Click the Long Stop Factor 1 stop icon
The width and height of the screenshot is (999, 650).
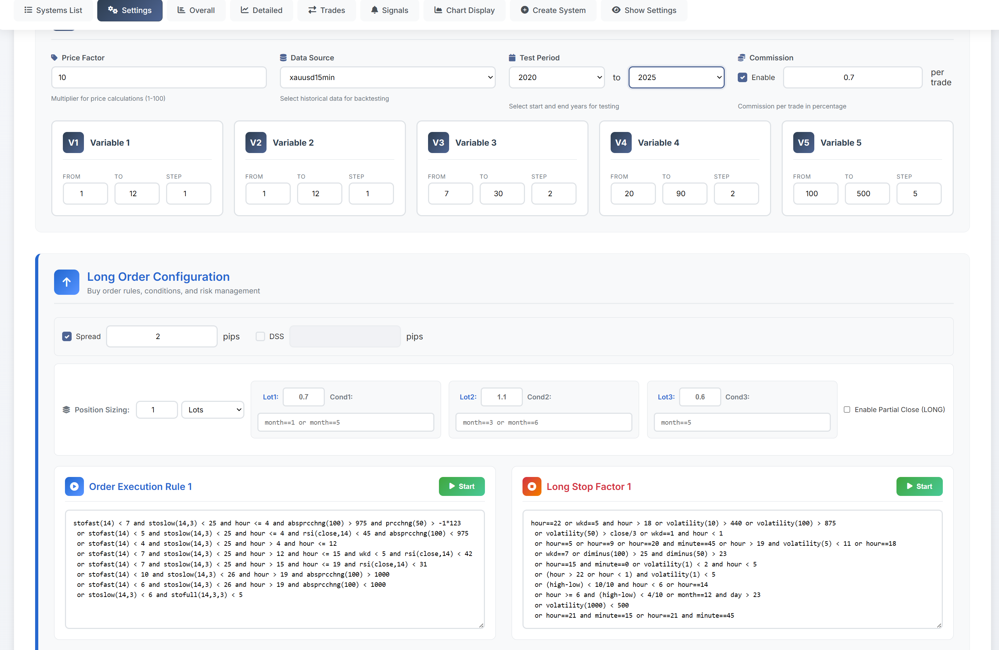coord(531,486)
